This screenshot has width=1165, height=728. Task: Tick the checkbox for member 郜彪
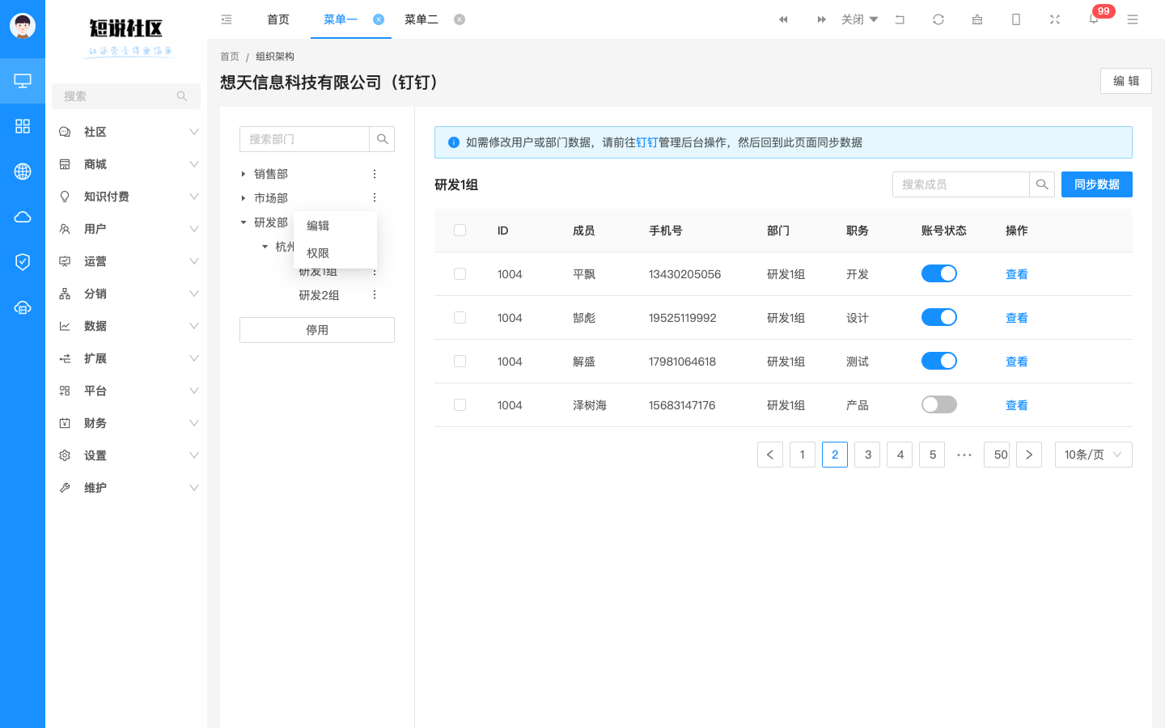460,318
